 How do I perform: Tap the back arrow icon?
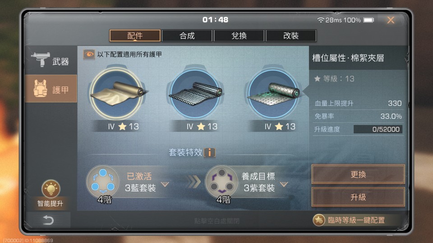48,220
